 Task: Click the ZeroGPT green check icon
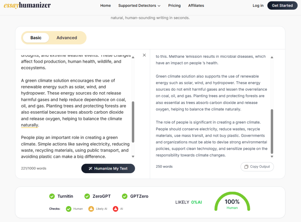point(87,196)
